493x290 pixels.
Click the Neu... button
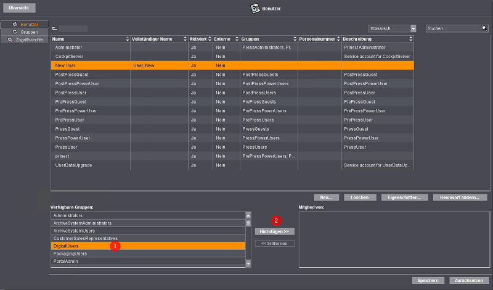click(x=326, y=197)
